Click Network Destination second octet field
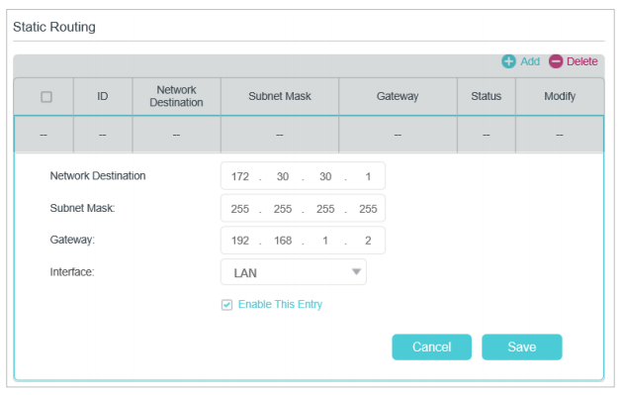Screen dimensions: 622x395 tap(283, 176)
